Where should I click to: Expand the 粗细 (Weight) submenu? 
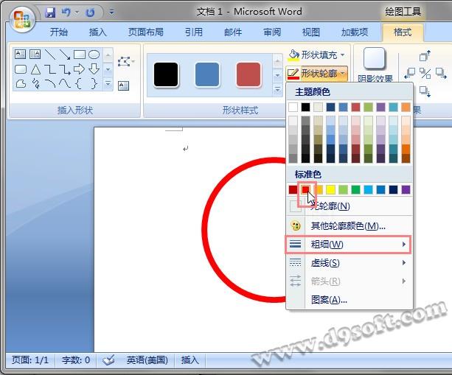pyautogui.click(x=347, y=245)
